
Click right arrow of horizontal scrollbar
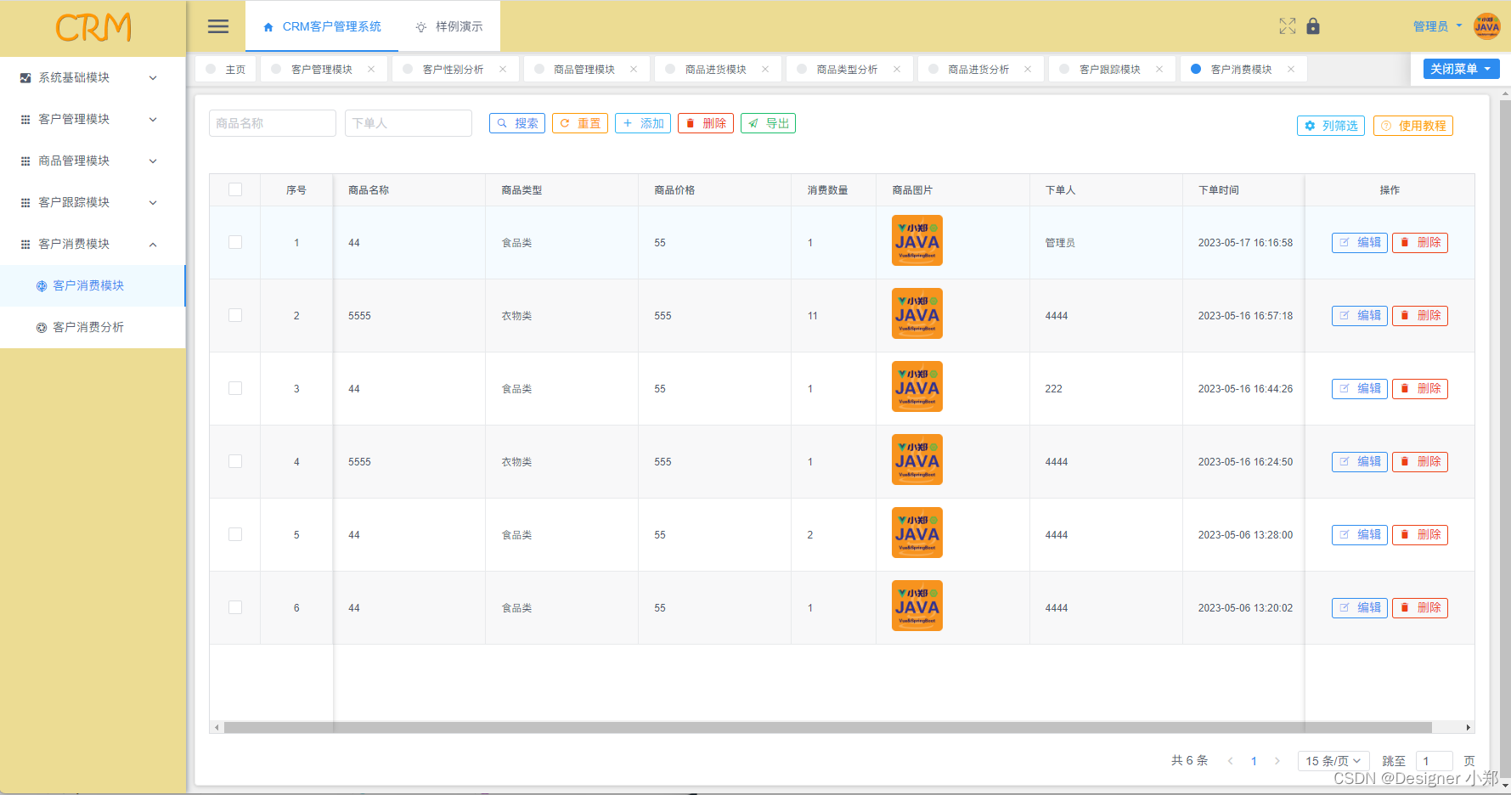click(1468, 728)
